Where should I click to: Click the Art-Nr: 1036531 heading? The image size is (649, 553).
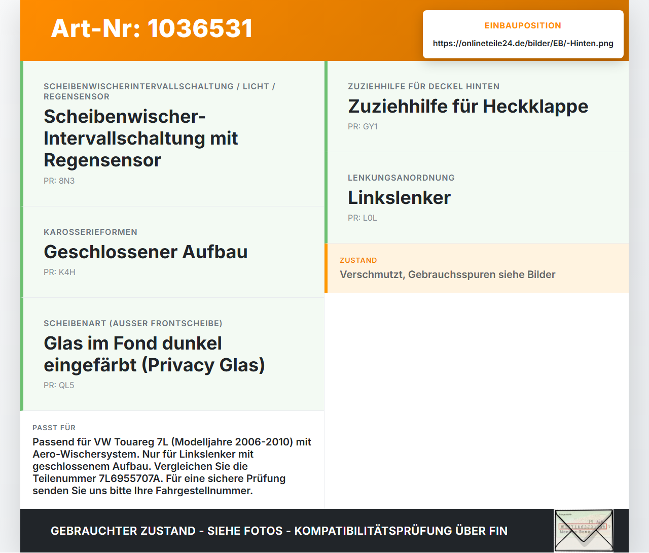(152, 28)
